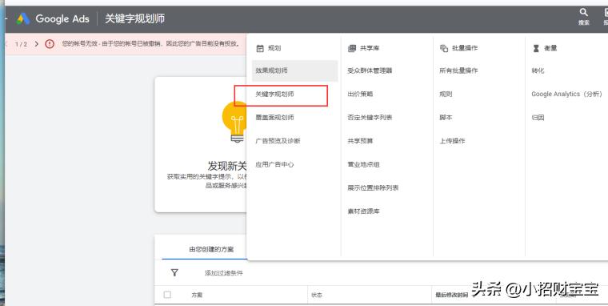Click the 规划 section heading
This screenshot has width=608, height=306.
(x=274, y=48)
